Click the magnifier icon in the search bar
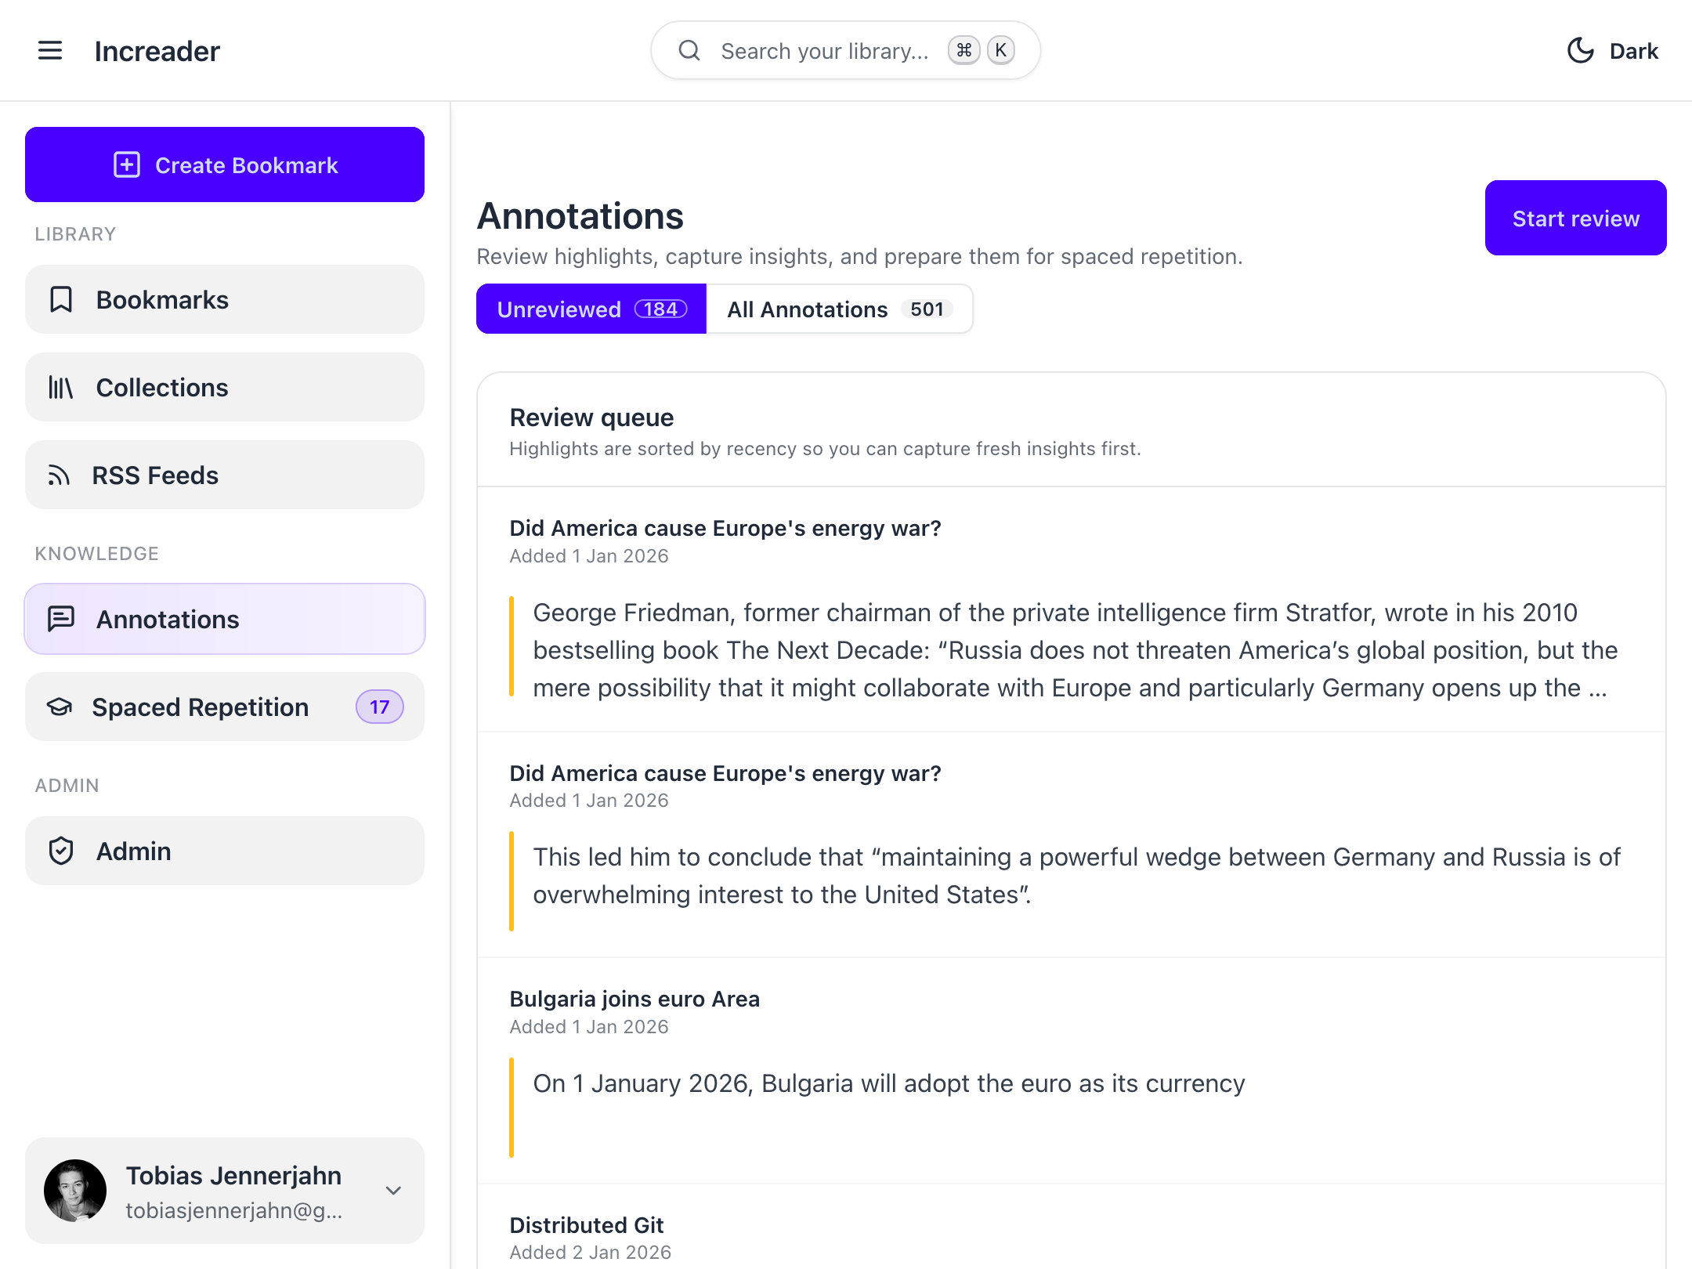The height and width of the screenshot is (1269, 1692). 689,49
